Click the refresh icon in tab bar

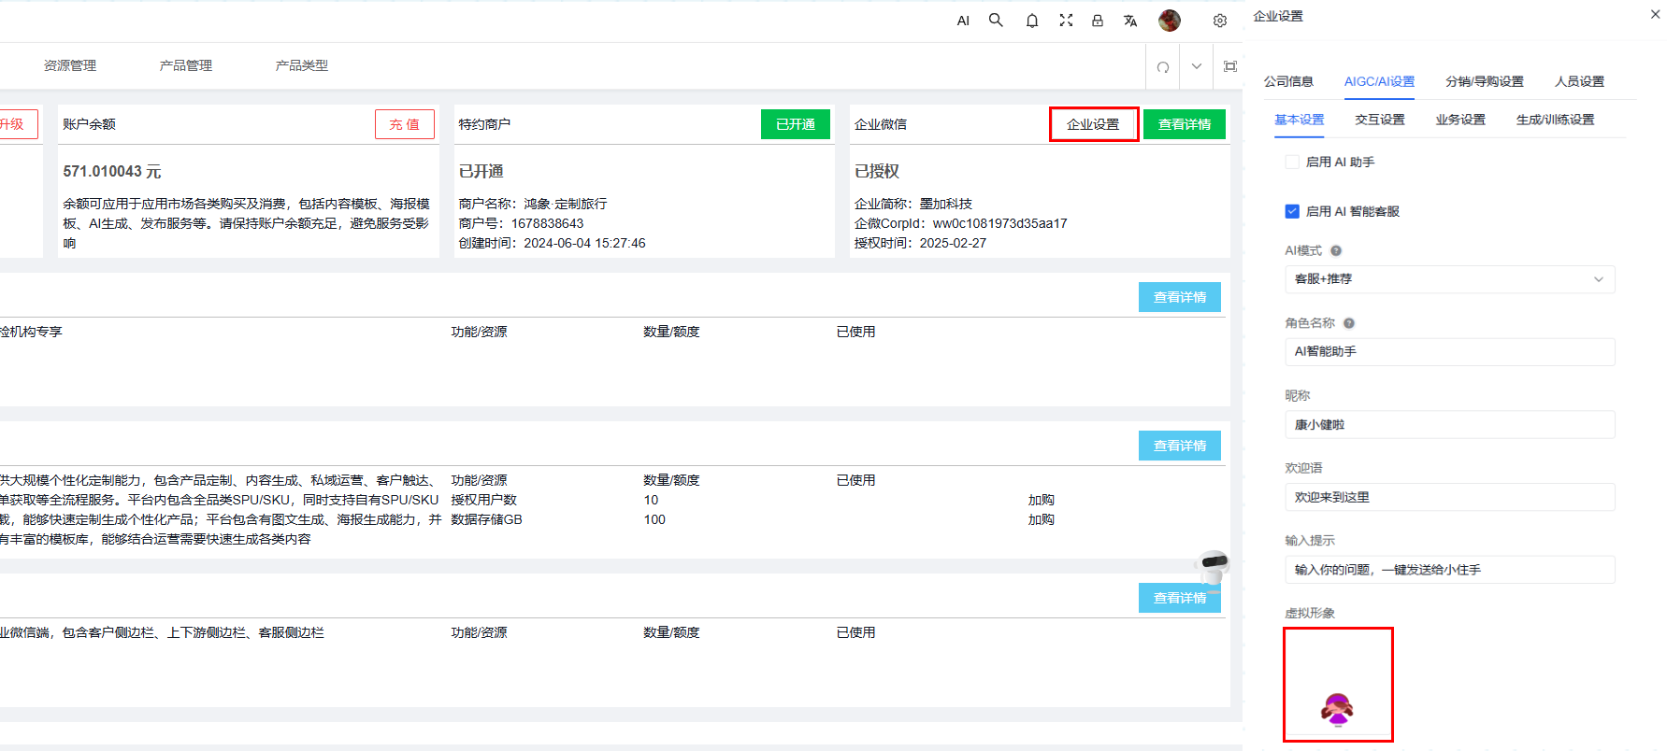point(1163,66)
